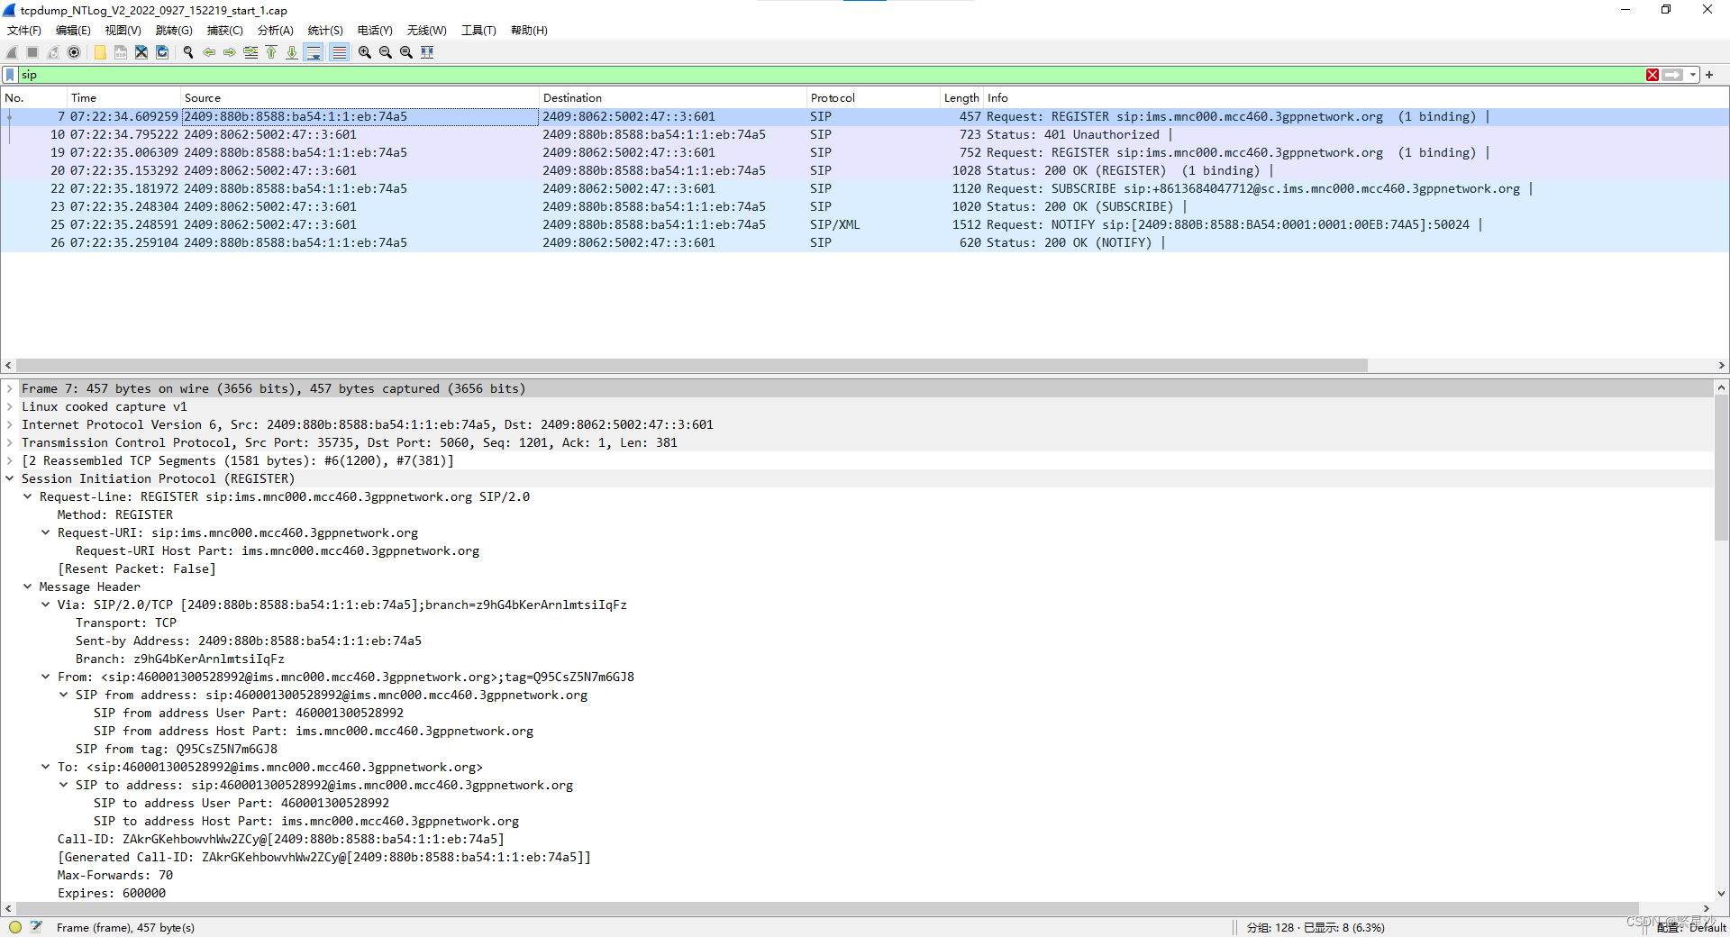Open the display filter history dropdown
Screen dimensions: 1730x937
coord(1693,75)
